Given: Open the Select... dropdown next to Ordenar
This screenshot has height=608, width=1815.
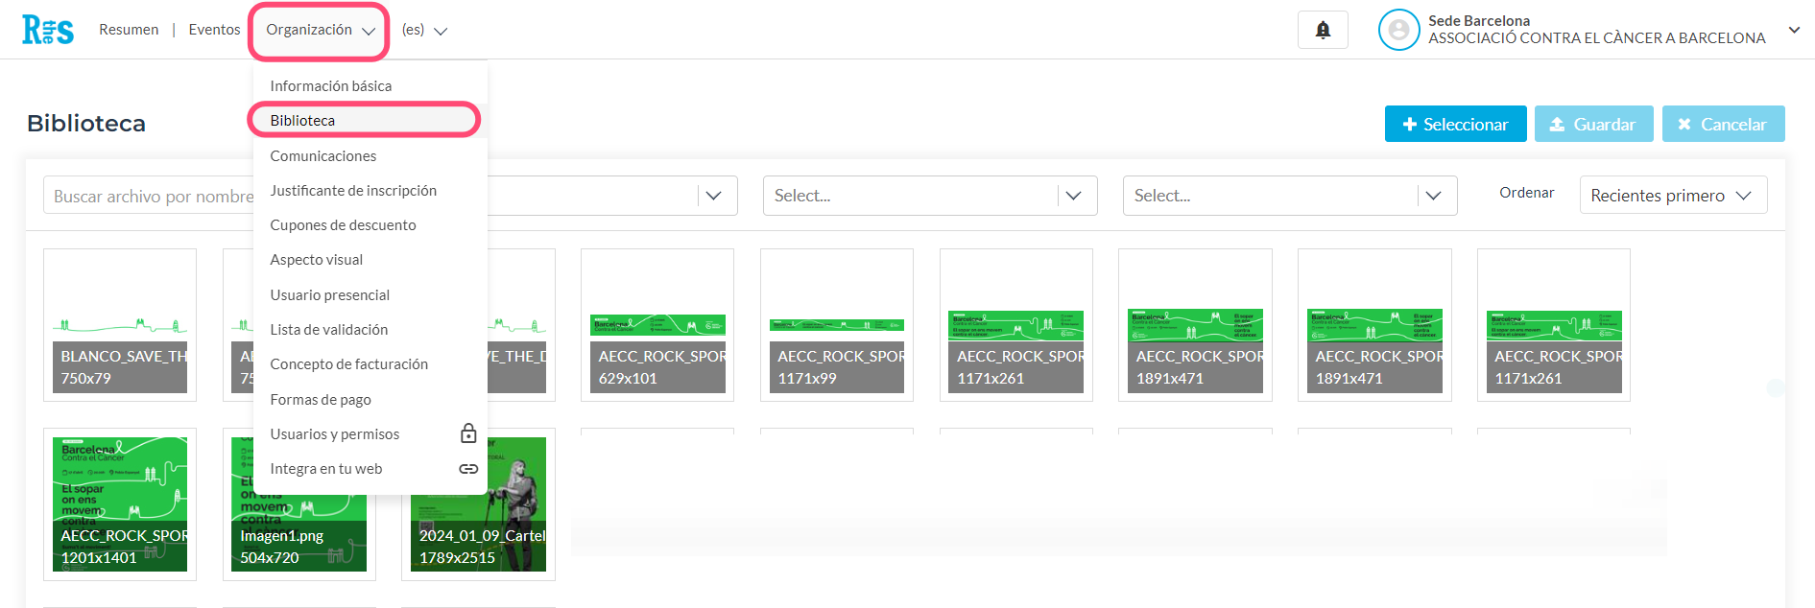Looking at the screenshot, I should (1290, 196).
